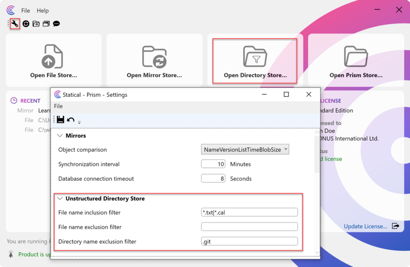Click the Recent clock icon
410x267 pixels.
pos(14,101)
